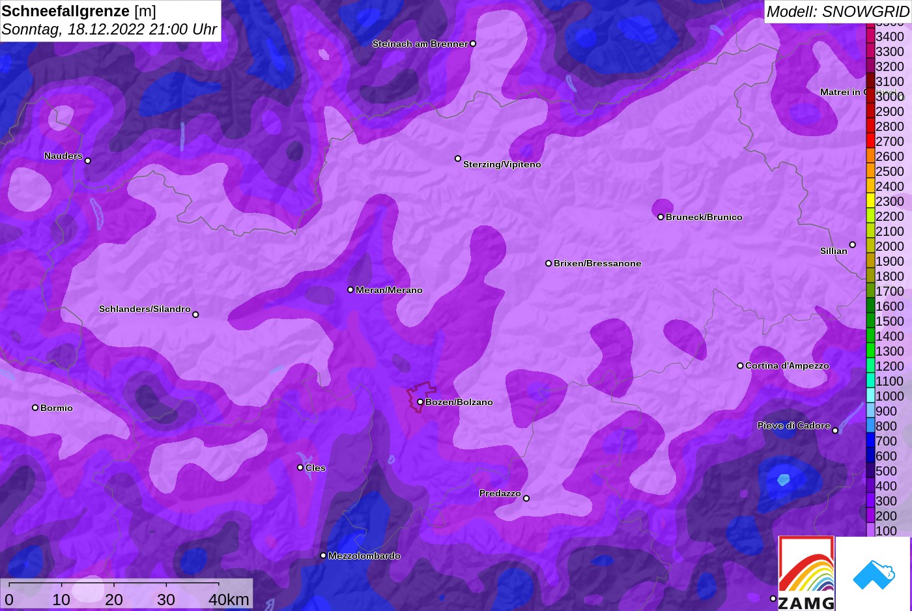Click the '30' scale bar label

point(166,599)
